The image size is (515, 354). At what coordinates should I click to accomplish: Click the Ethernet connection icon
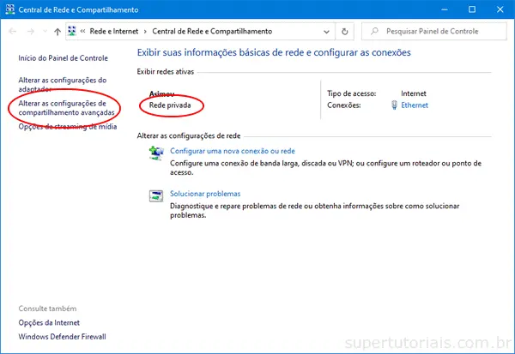coord(394,105)
